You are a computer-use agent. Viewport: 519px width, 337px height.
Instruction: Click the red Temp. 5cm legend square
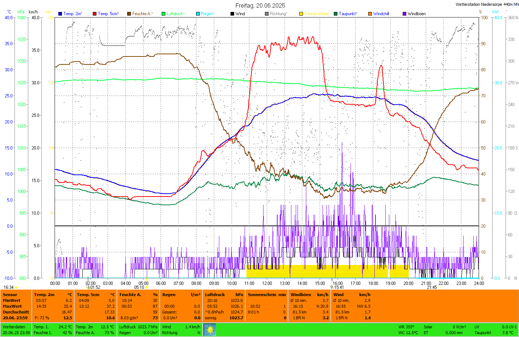click(x=95, y=14)
